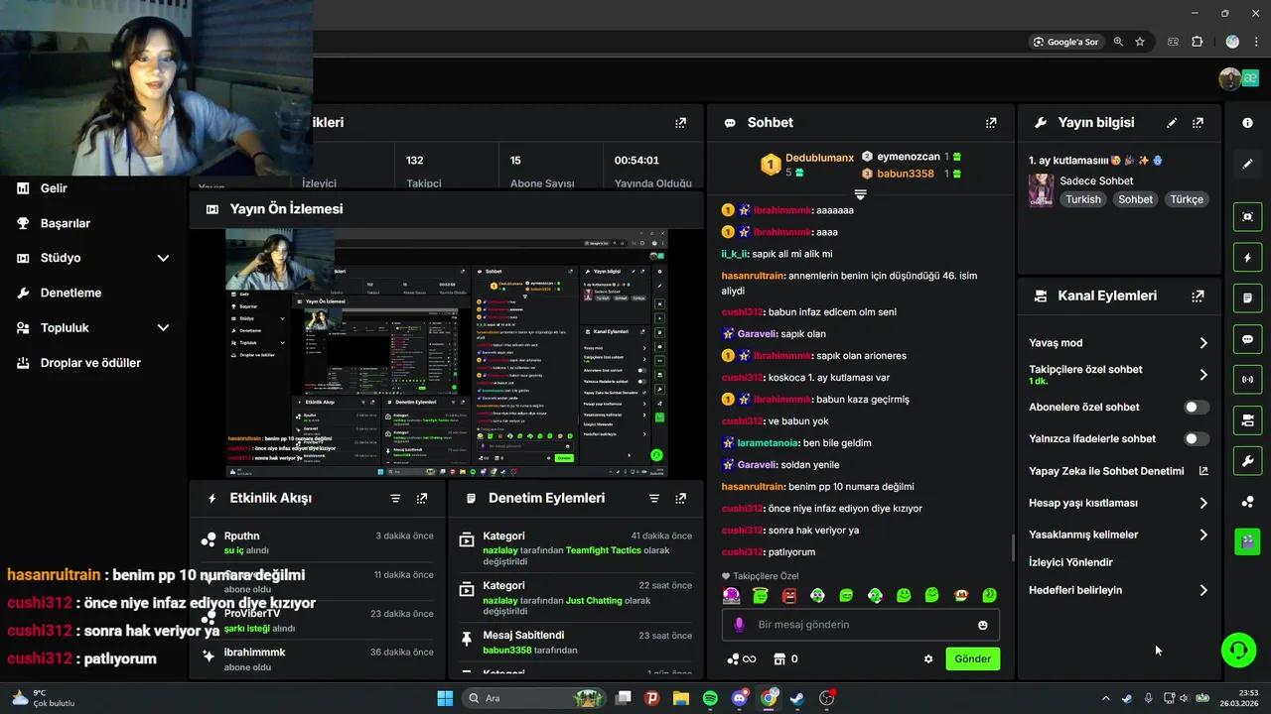Click the channel points dots icon in right rail
1271x714 pixels.
click(x=1247, y=502)
